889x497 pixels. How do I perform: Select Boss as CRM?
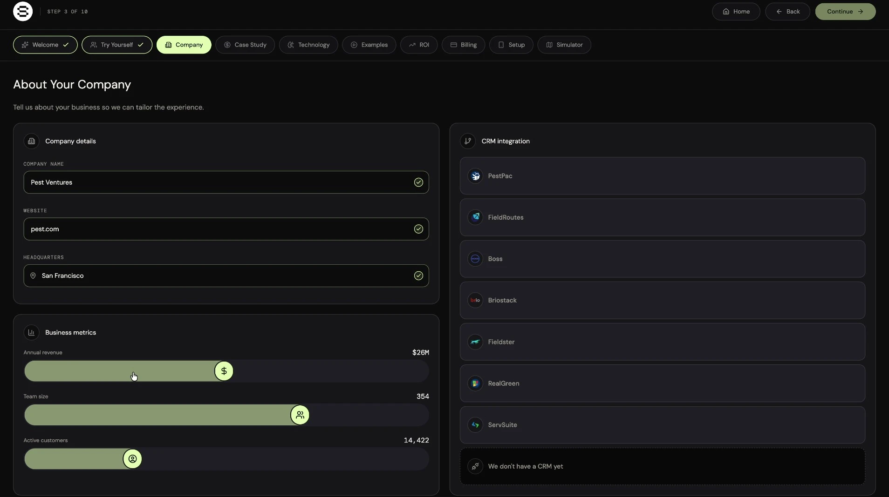click(662, 259)
